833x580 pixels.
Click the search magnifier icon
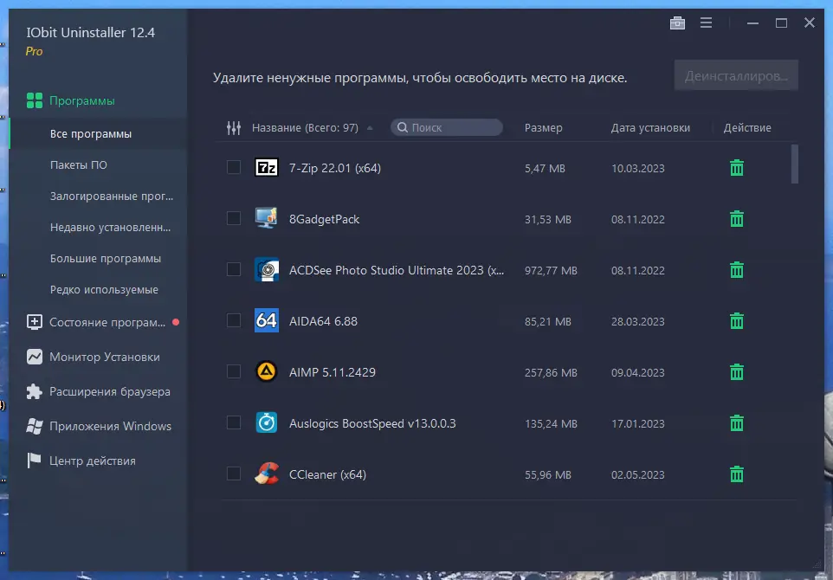[x=403, y=127]
